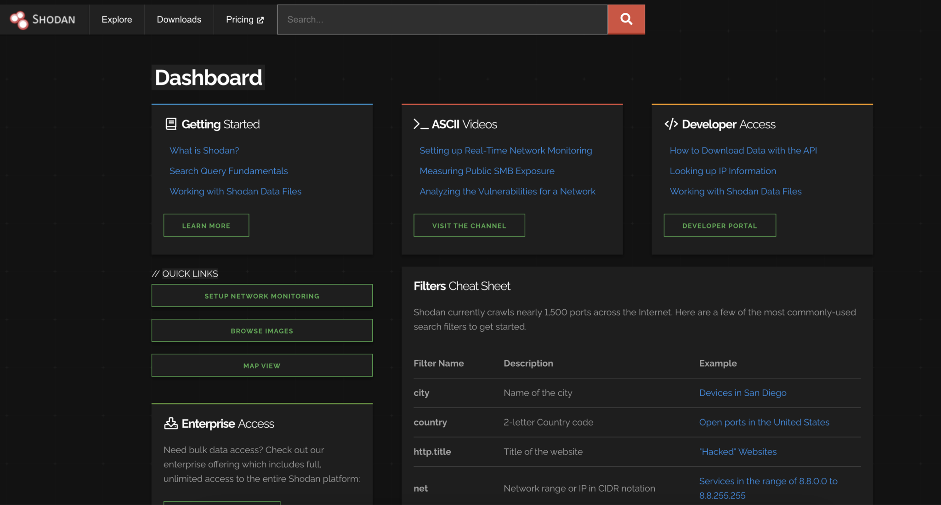
Task: Click the Shodan logo
Action: coord(44,19)
